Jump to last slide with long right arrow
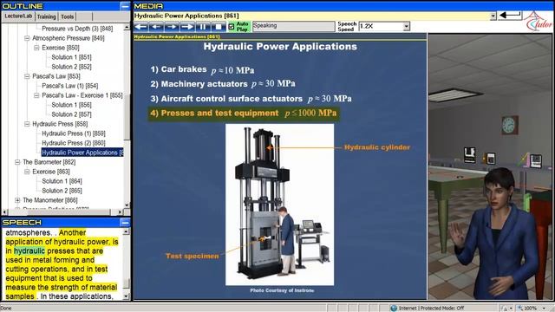The width and height of the screenshot is (555, 312). coord(187,27)
